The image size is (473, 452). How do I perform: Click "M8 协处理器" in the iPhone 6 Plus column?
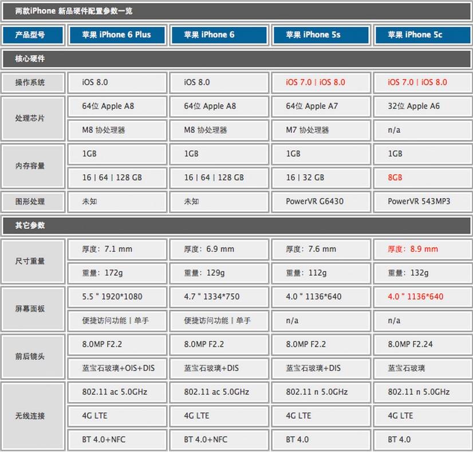coord(104,130)
